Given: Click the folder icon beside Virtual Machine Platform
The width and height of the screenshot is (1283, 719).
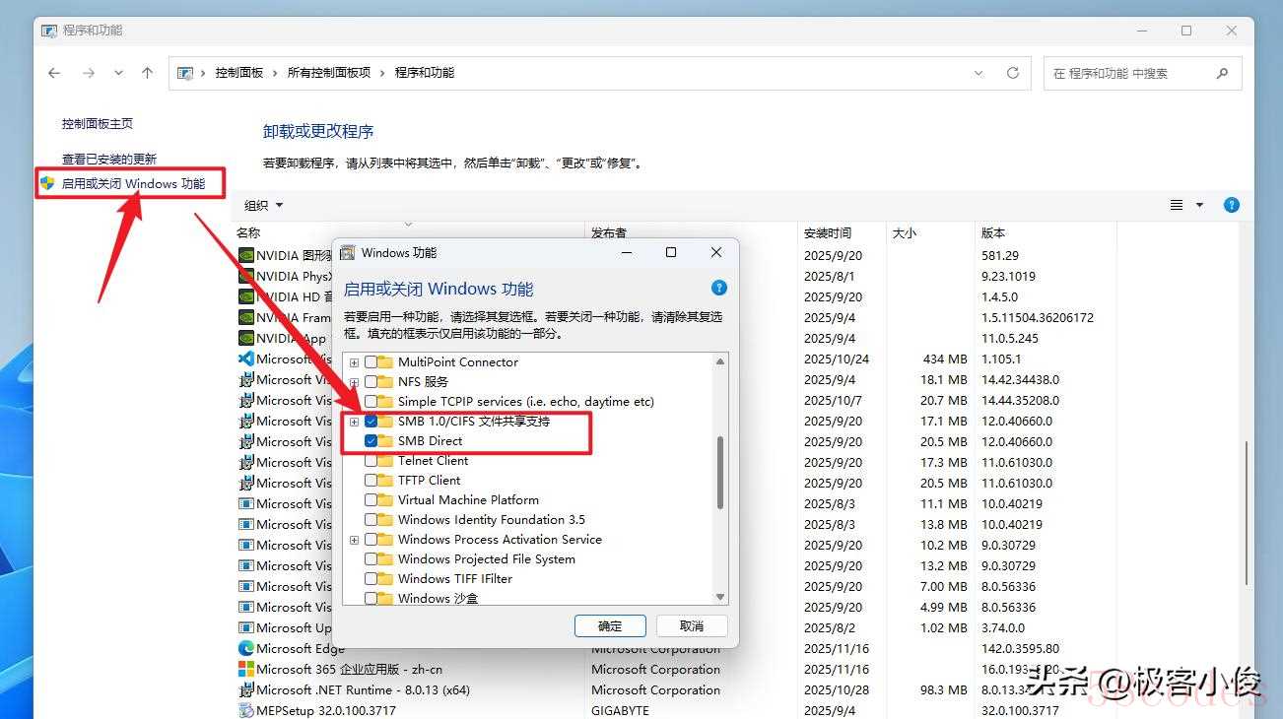Looking at the screenshot, I should [x=385, y=499].
